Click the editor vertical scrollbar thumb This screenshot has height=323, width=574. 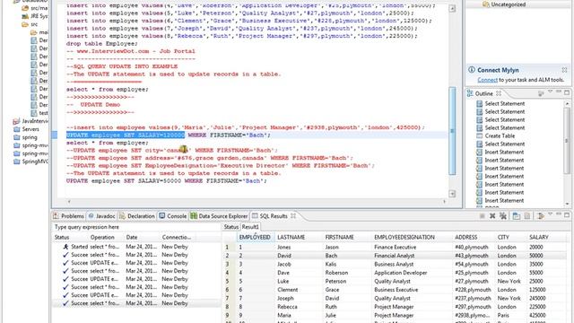[452, 131]
